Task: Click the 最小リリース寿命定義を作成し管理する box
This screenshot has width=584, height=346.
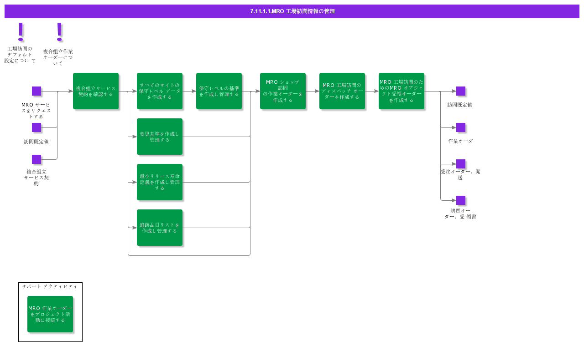Action: pyautogui.click(x=160, y=182)
